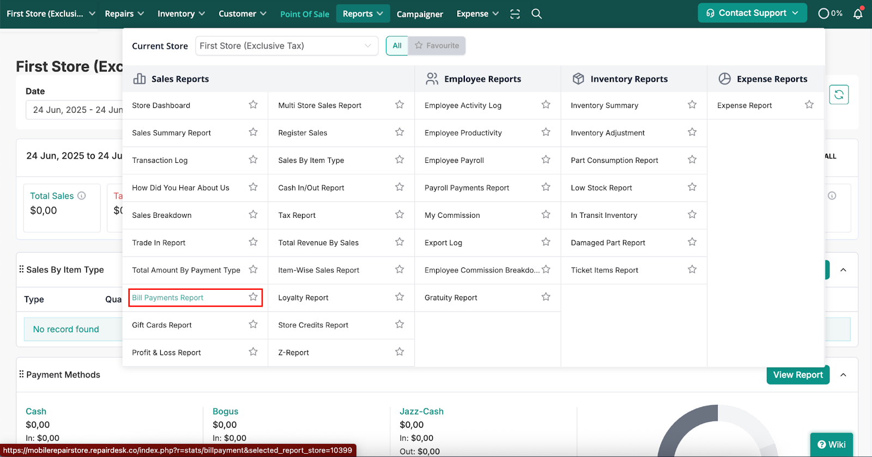Open the Current Store dropdown

287,46
